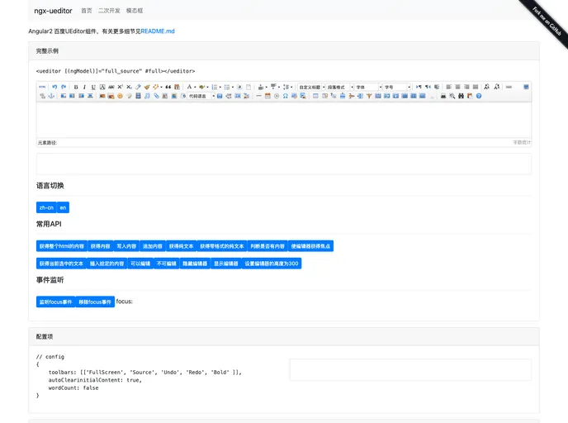Click 追加内容 button

click(153, 246)
